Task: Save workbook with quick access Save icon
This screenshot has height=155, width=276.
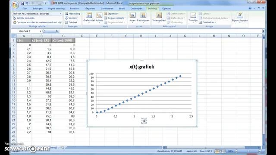Action: [22, 3]
